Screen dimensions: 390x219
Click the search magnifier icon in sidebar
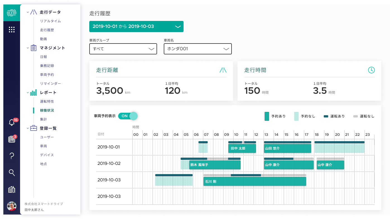tap(11, 173)
